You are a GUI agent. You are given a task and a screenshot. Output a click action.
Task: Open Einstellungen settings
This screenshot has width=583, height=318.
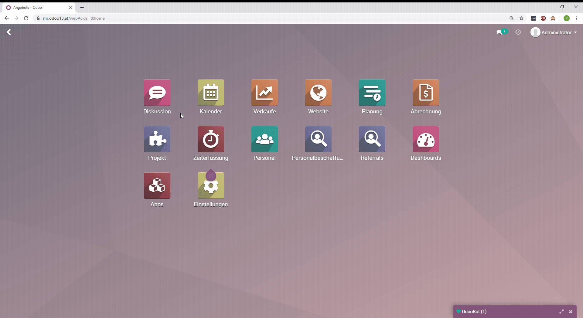click(211, 186)
